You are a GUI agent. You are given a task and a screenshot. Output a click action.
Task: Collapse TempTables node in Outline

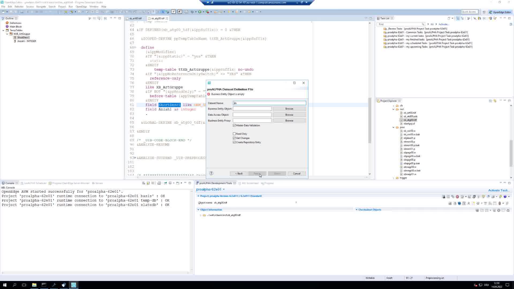(x=3, y=30)
